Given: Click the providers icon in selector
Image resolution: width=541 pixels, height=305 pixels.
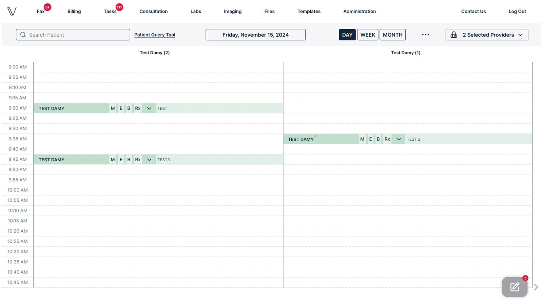Looking at the screenshot, I should pos(454,35).
